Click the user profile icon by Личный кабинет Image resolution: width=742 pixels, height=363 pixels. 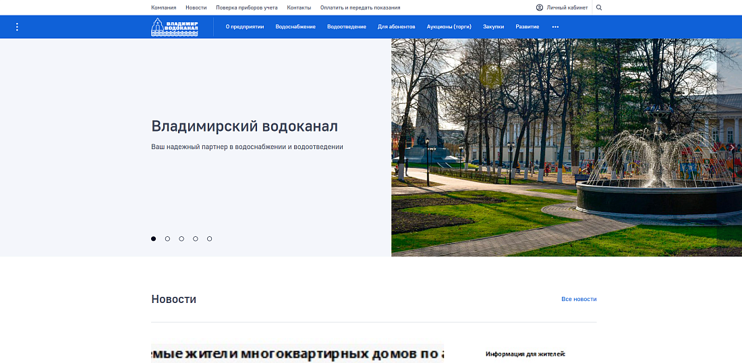pos(540,7)
